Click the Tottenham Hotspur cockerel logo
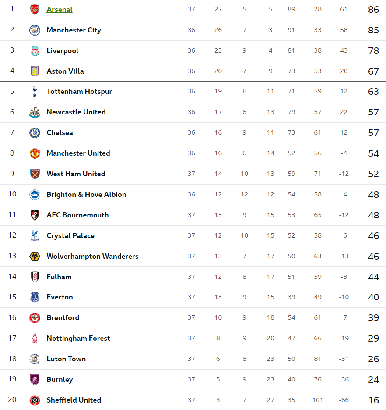 [x=35, y=92]
